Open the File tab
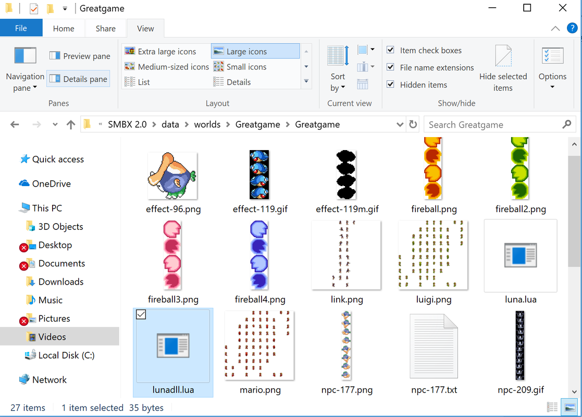 click(21, 28)
